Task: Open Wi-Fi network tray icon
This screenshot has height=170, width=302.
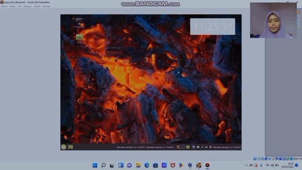Action: [x=268, y=165]
